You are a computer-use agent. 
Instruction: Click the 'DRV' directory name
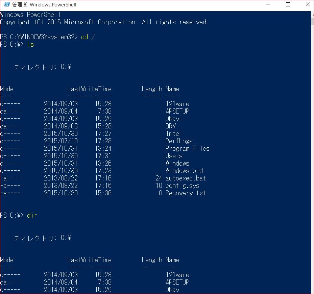coord(171,126)
